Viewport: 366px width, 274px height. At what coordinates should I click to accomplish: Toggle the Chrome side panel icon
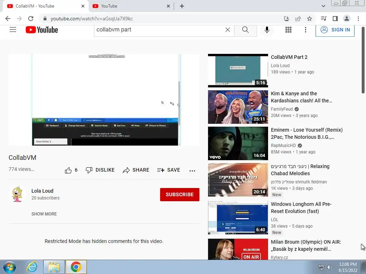(335, 19)
